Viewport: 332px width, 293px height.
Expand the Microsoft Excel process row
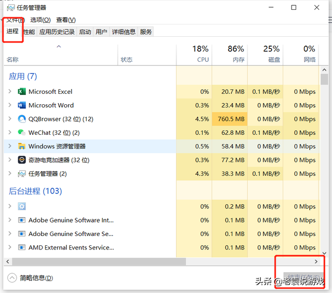[x=10, y=92]
